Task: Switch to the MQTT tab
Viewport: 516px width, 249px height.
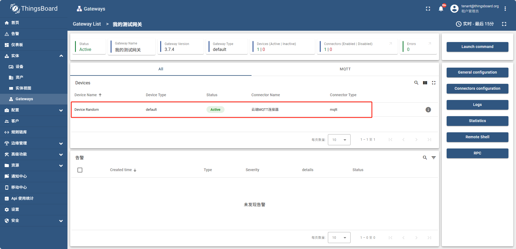Action: pyautogui.click(x=345, y=69)
